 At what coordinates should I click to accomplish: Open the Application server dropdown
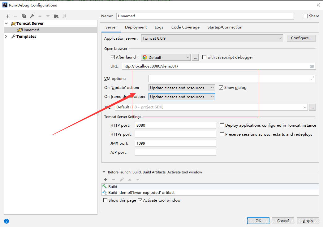click(x=212, y=38)
